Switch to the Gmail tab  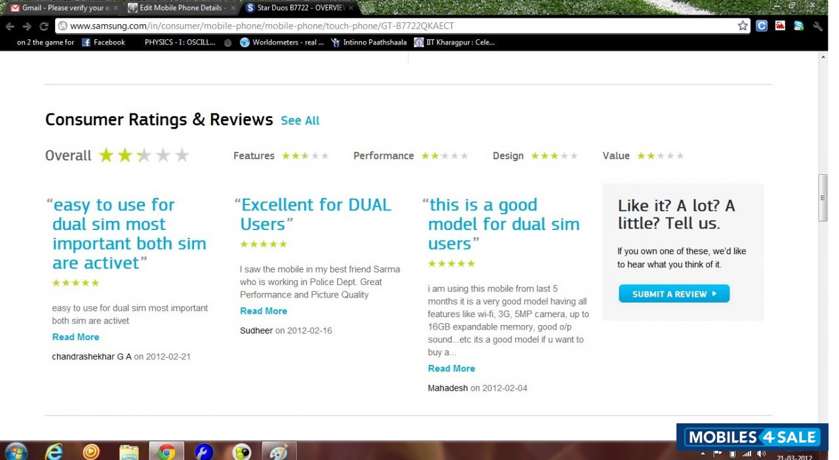pos(62,8)
